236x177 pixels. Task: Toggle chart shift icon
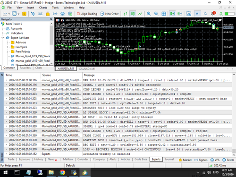(x=180, y=14)
